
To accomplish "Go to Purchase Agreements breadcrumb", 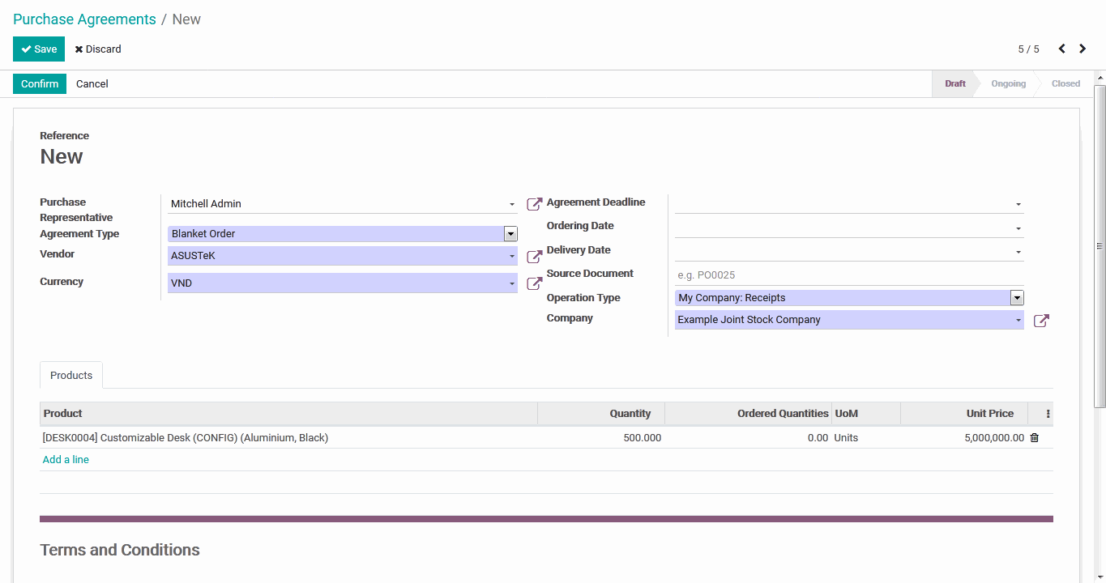I will tap(84, 19).
